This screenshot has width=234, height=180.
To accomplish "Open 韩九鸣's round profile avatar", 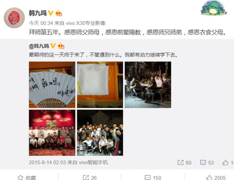I will 14,18.
